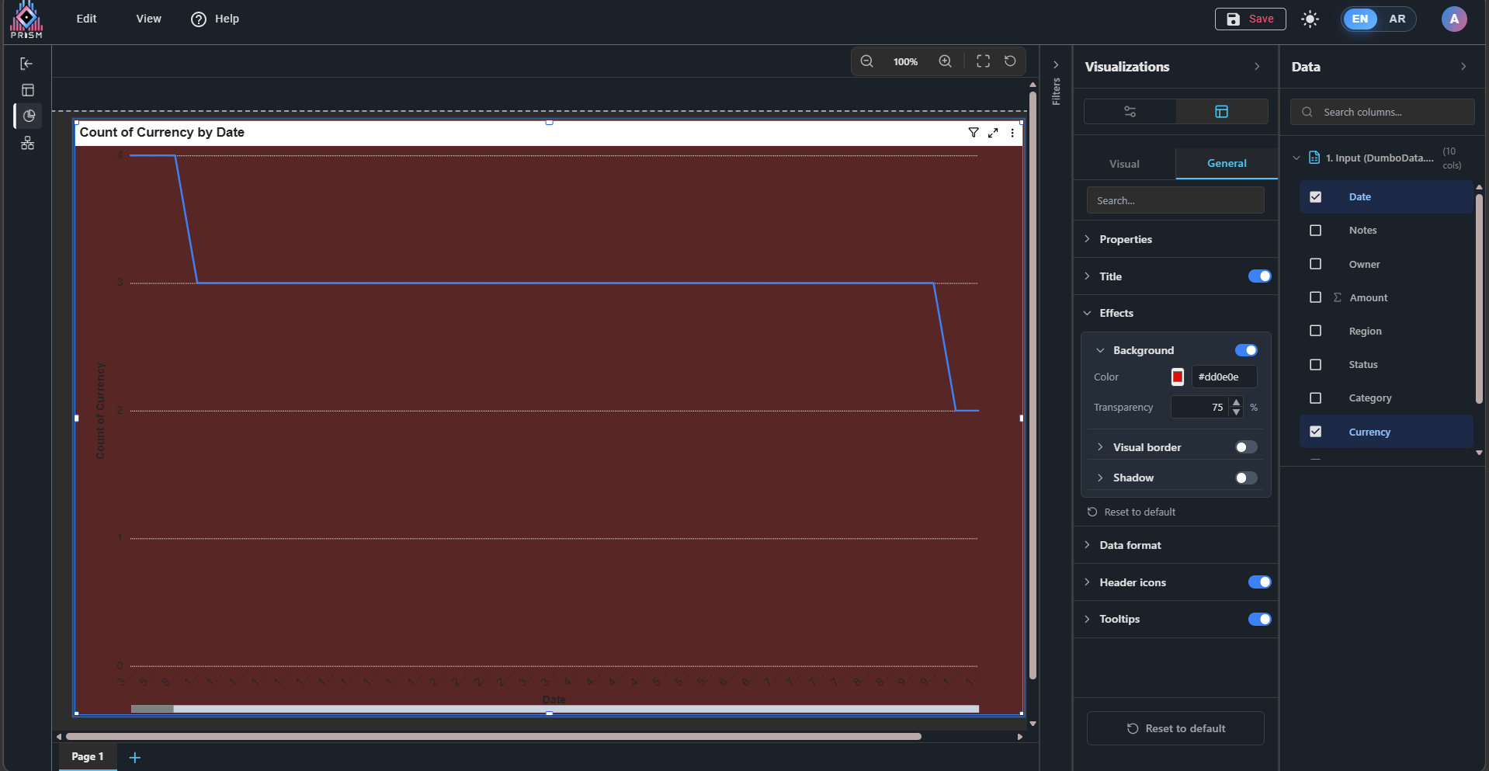Click the reset zoom rotate icon
This screenshot has width=1489, height=771.
(1010, 61)
